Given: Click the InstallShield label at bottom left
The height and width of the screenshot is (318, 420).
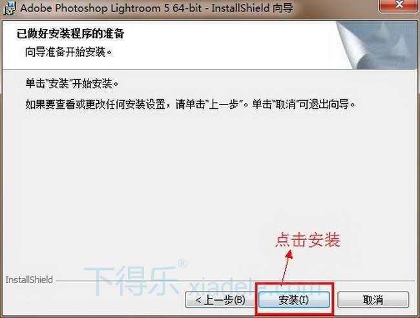Looking at the screenshot, I should [x=29, y=280].
